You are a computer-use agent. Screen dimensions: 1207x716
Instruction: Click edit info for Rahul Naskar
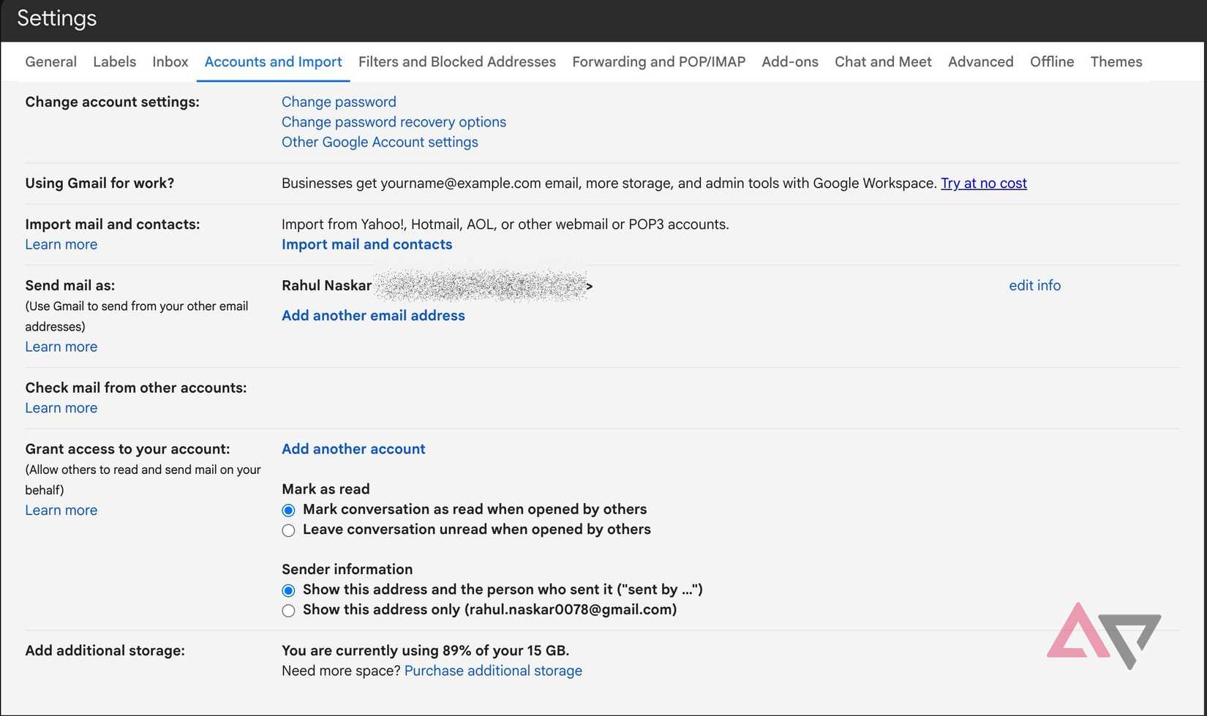click(1034, 286)
